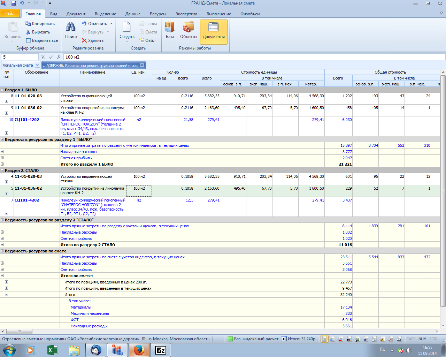Open the Отменить dropdown arrow
The image size is (446, 357).
coord(111,24)
